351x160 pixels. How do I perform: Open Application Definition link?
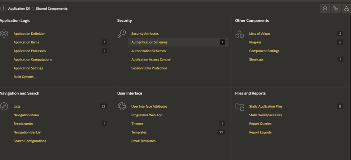click(x=30, y=34)
